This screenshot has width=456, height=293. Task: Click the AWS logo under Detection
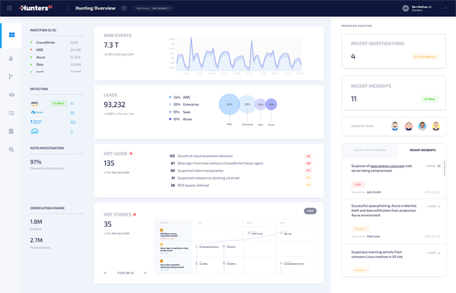coord(35,103)
